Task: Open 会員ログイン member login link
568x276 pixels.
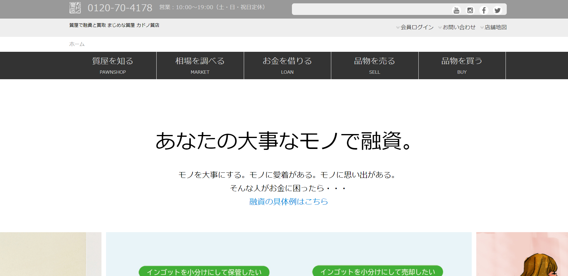Action: click(x=415, y=27)
